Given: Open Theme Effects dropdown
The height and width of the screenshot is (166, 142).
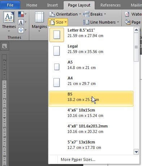Looking at the screenshot, I should coord(22,30).
